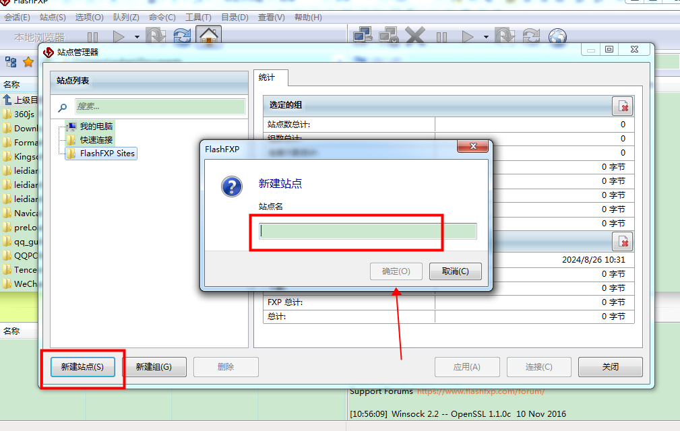Viewport: 680px width, 431px height.
Task: Click the remote disconnect X icon
Action: click(415, 36)
